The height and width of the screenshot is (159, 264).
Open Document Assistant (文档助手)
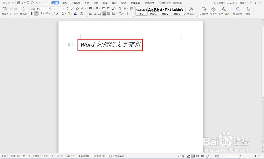point(204,11)
